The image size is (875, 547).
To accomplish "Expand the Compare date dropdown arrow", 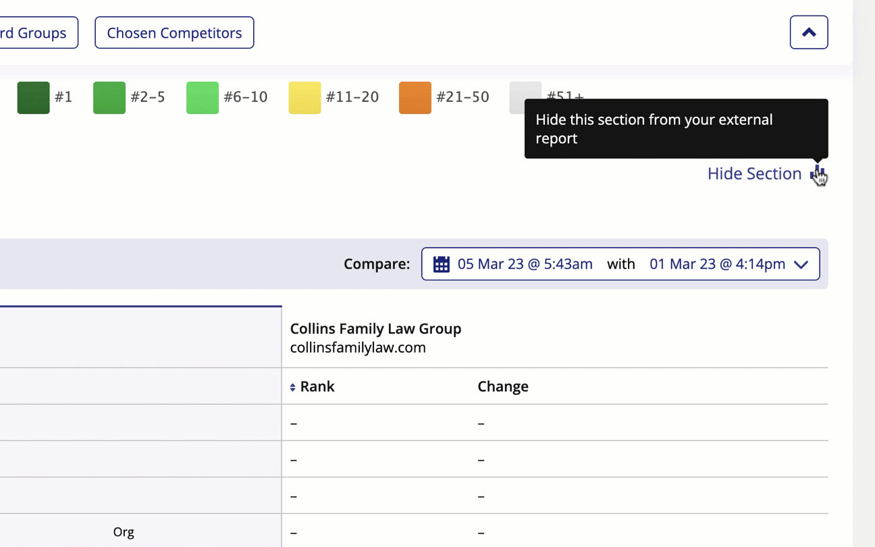I will coord(801,264).
